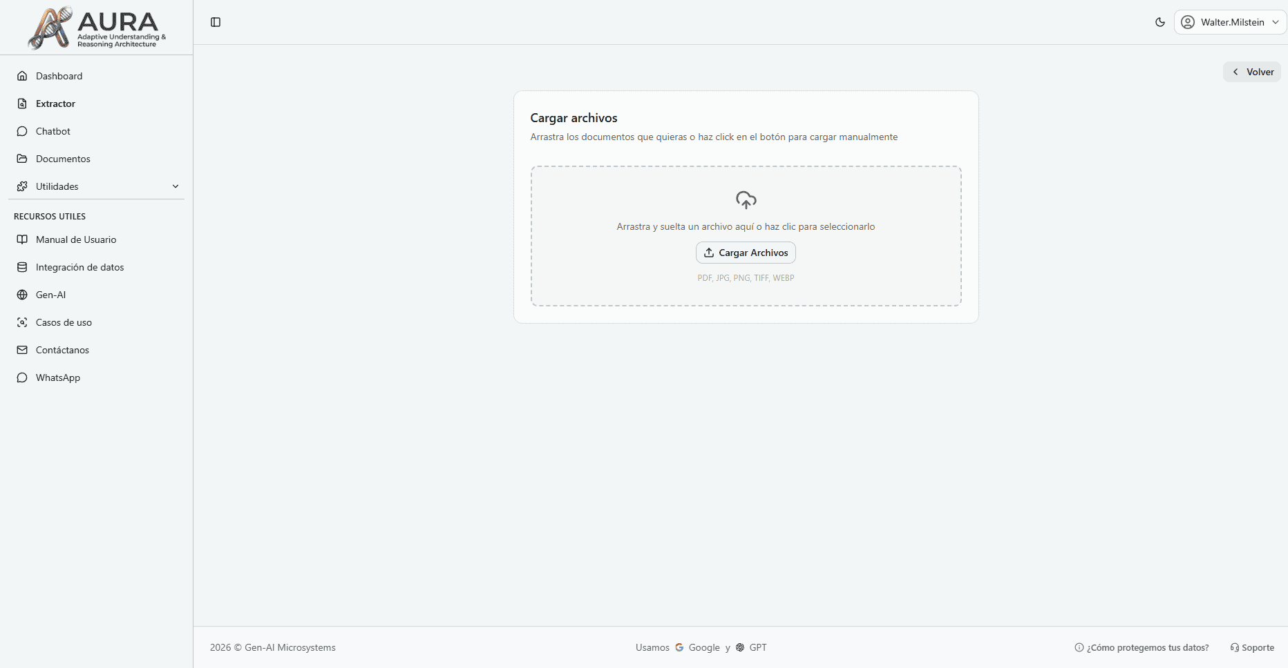The image size is (1288, 668).
Task: Open the Soporte link in footer
Action: (1252, 647)
